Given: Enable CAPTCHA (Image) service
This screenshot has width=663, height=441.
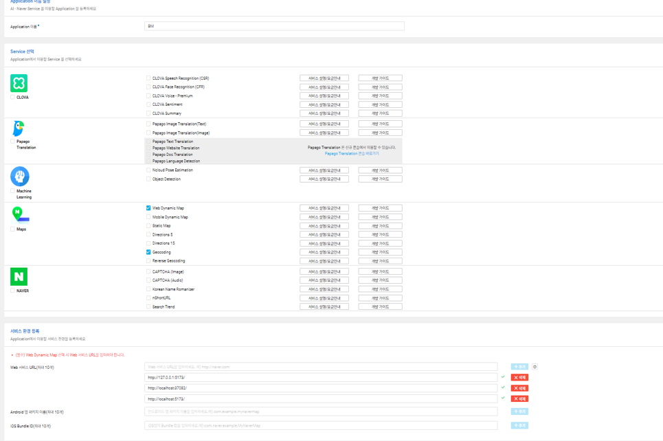Looking at the screenshot, I should pos(148,271).
